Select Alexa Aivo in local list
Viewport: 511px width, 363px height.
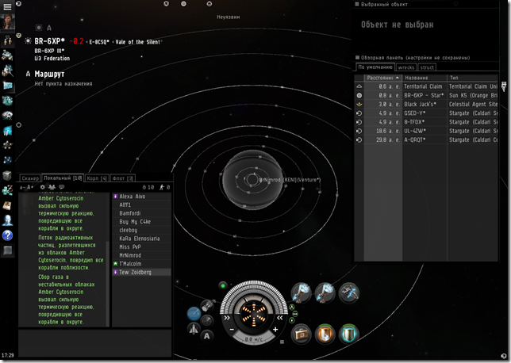pos(141,197)
